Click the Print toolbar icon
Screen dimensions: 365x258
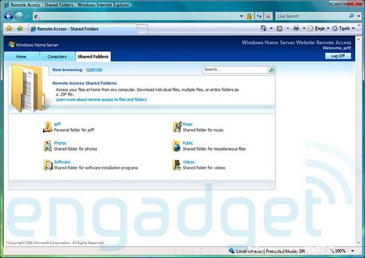pos(297,29)
